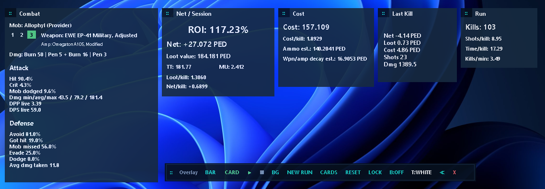
Task: Click the MU: 2.412 value
Action: [x=231, y=67]
